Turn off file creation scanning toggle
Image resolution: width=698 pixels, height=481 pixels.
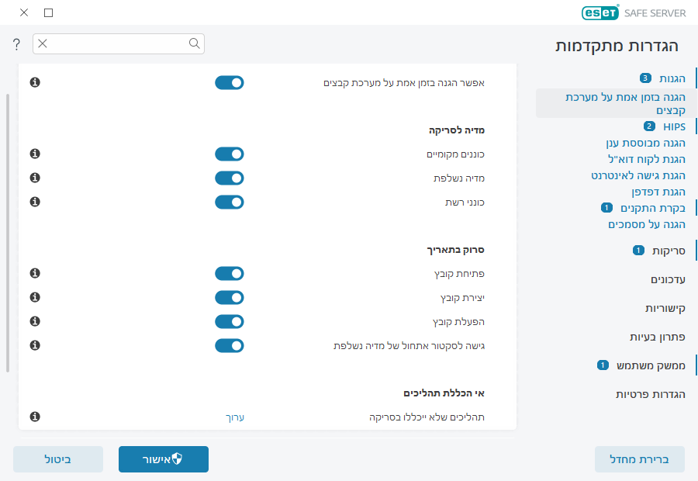tap(229, 297)
